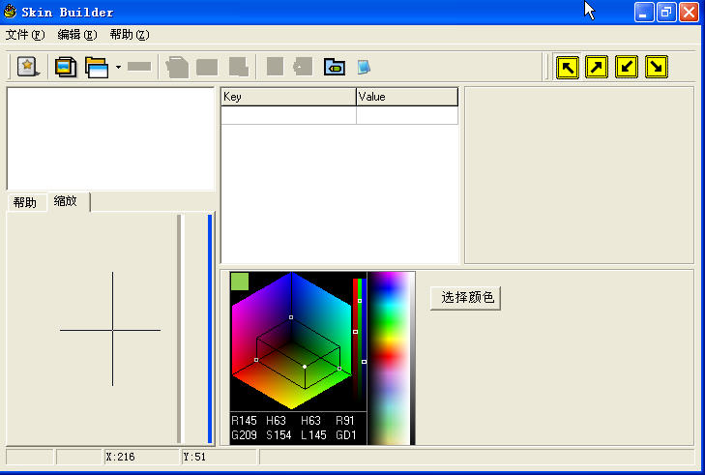The height and width of the screenshot is (475, 705).
Task: Click the grayed-out wide bar toolbar icon
Action: 139,67
